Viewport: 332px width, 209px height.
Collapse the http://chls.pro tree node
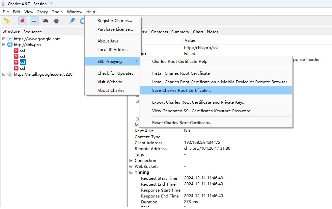coord(4,45)
